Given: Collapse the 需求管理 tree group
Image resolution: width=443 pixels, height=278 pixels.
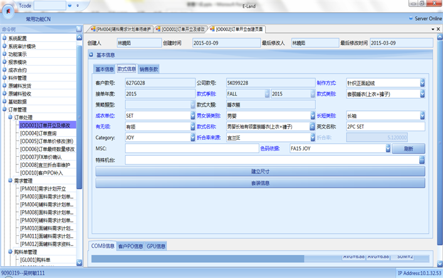Looking at the screenshot, I should click(x=11, y=181).
